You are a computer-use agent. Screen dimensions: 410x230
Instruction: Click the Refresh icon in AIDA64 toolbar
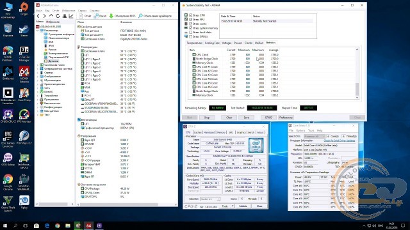pos(58,16)
